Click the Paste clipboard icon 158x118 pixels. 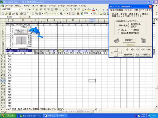click(40, 13)
